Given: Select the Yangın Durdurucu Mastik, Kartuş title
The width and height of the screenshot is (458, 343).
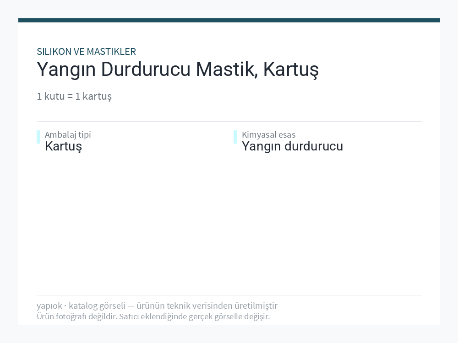Looking at the screenshot, I should [x=178, y=70].
